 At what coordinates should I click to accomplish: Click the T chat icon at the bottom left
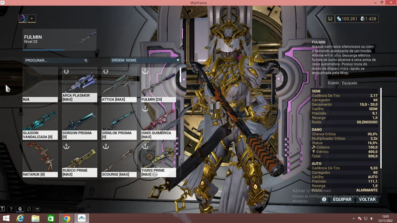(x=2, y=209)
